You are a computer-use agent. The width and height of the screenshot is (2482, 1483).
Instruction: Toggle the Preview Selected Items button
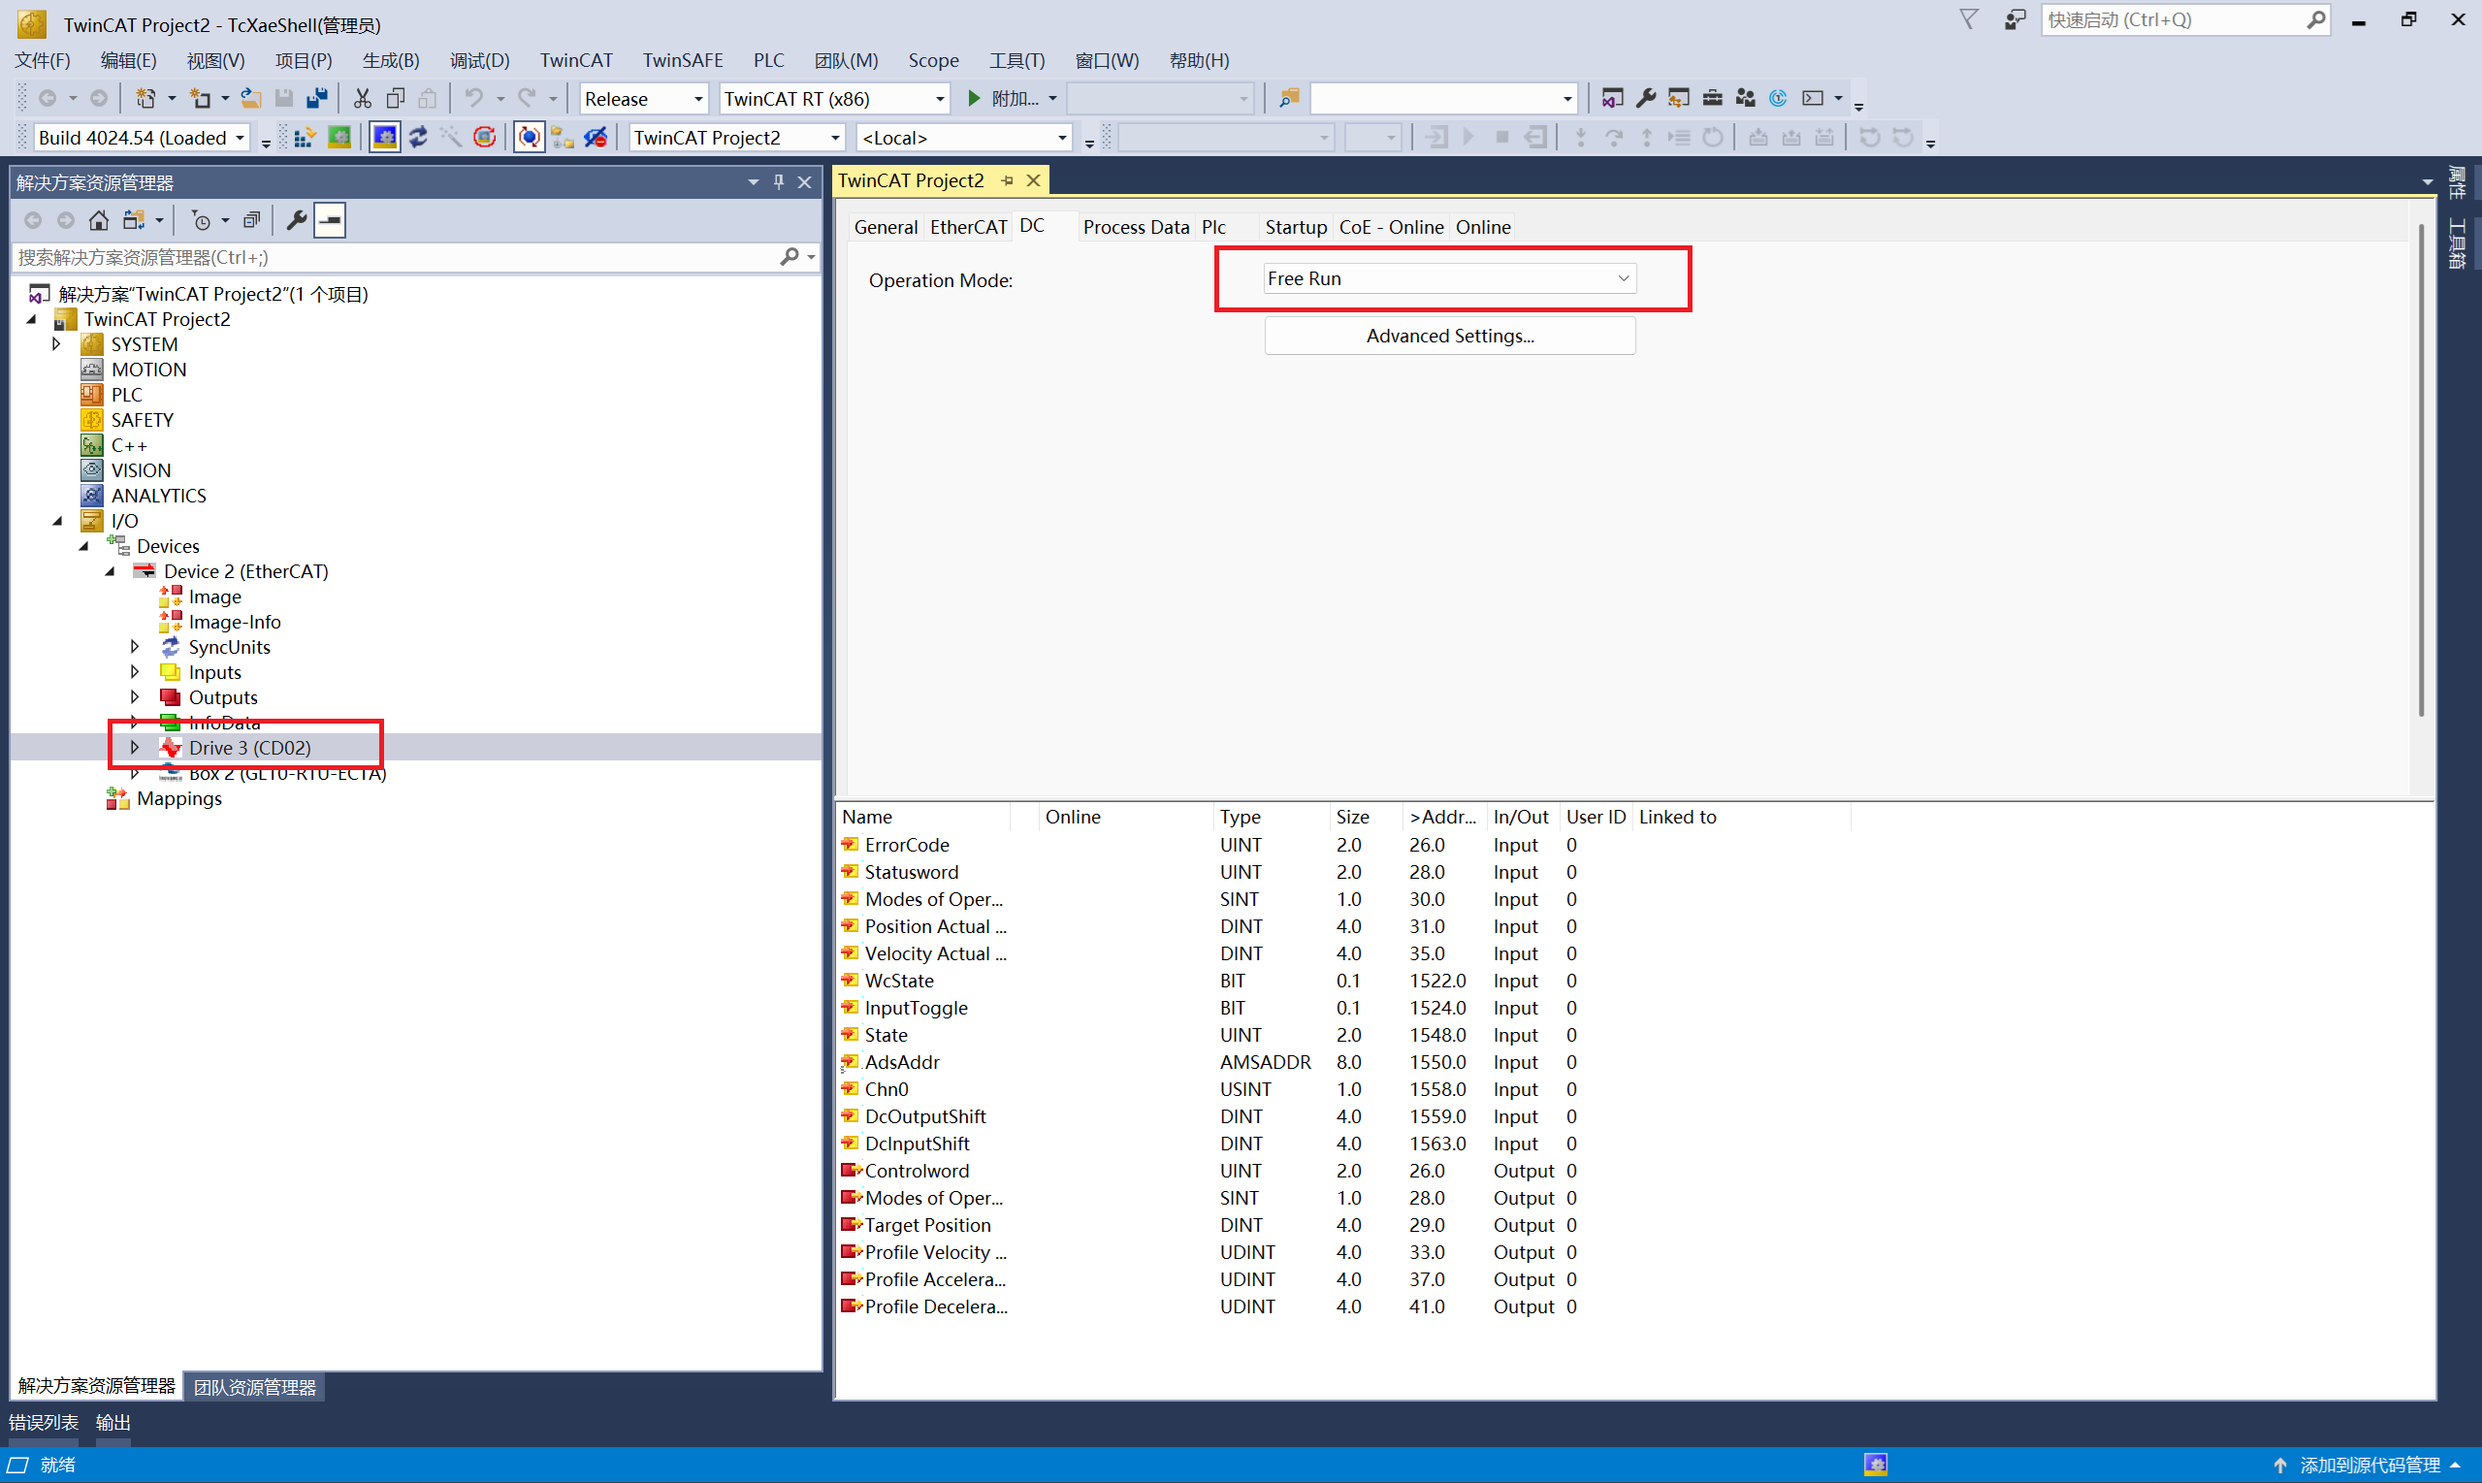pyautogui.click(x=330, y=220)
